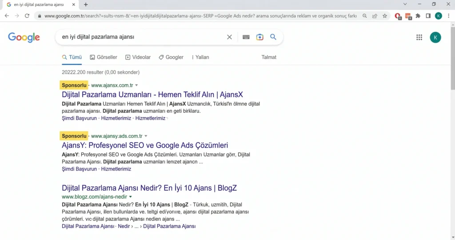The width and height of the screenshot is (455, 240).
Task: Click the browser back arrow
Action: pyautogui.click(x=7, y=16)
